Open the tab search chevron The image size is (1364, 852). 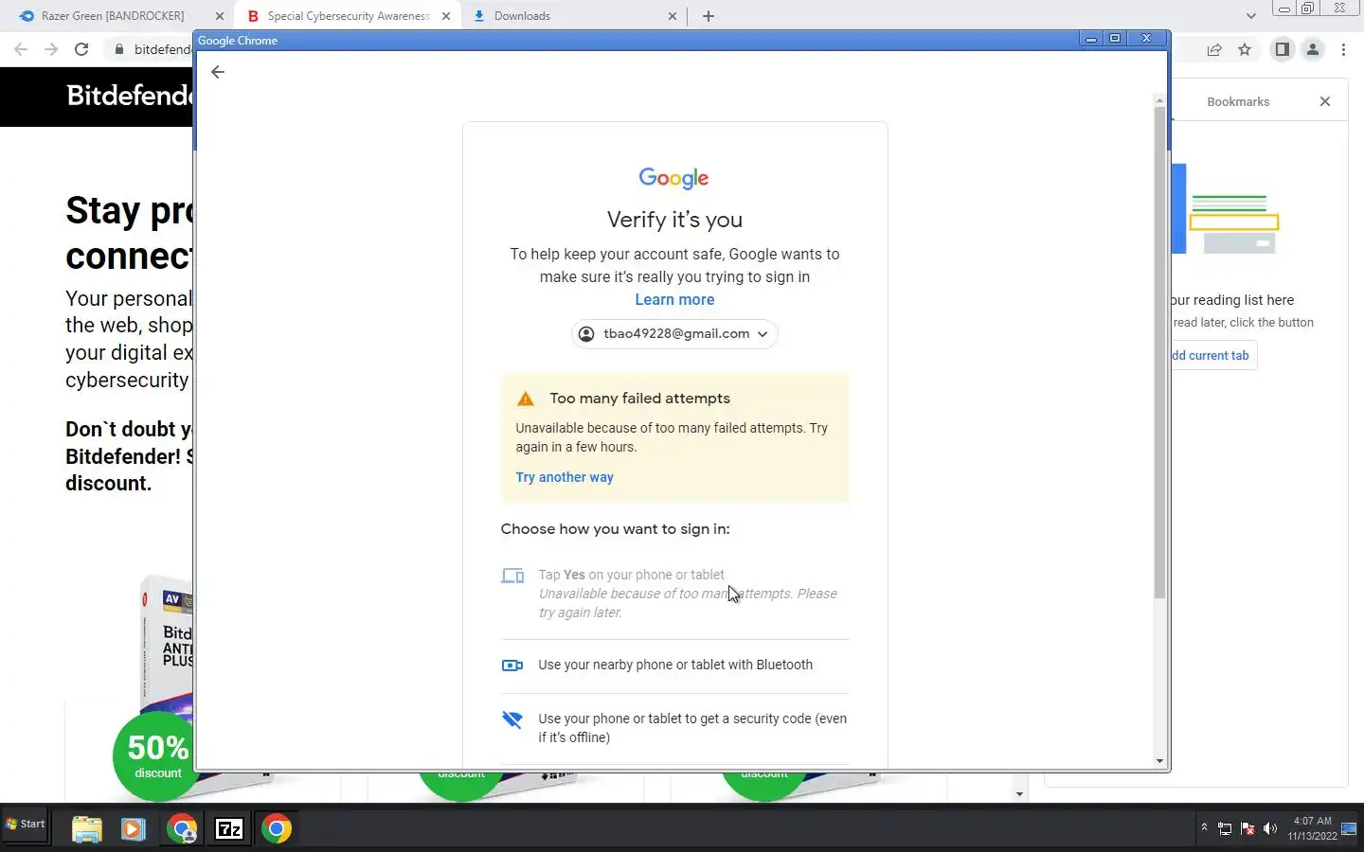(x=1251, y=16)
